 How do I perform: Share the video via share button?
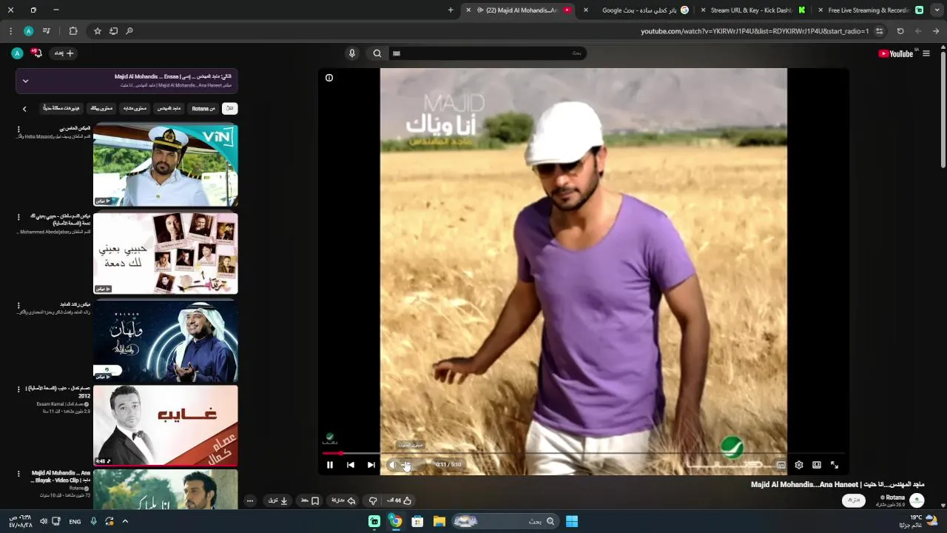tap(343, 500)
